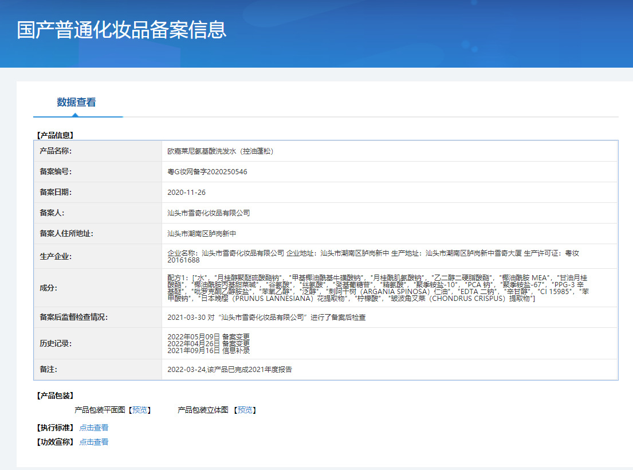Switch to the 数据查看 tab
The width and height of the screenshot is (633, 470).
tap(76, 103)
